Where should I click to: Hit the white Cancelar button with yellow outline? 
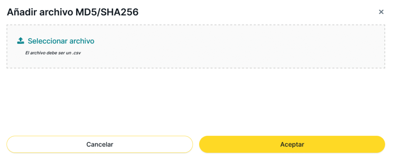tap(99, 145)
